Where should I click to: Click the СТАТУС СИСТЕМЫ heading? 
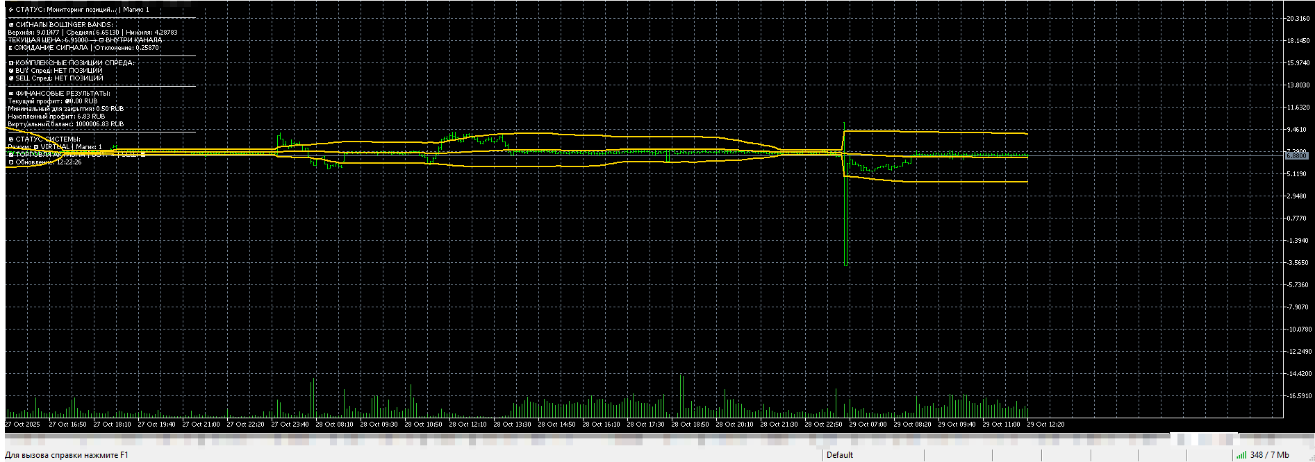44,139
